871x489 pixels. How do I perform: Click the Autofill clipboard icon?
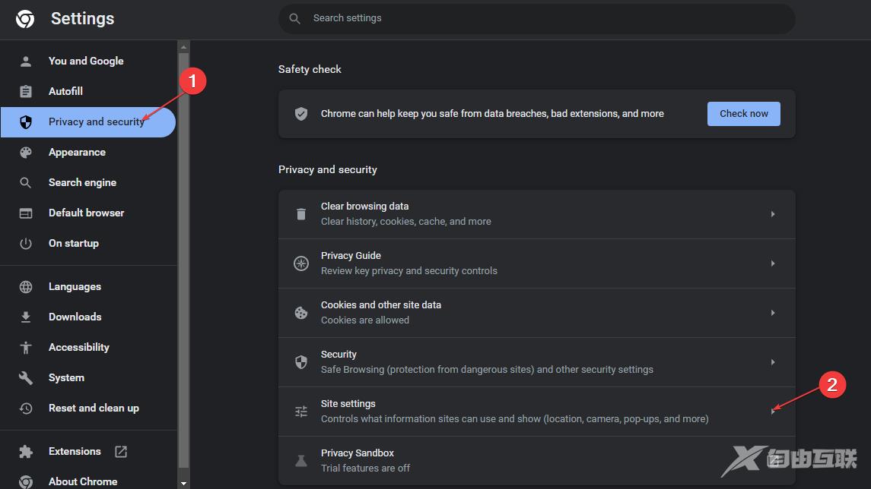pyautogui.click(x=26, y=92)
